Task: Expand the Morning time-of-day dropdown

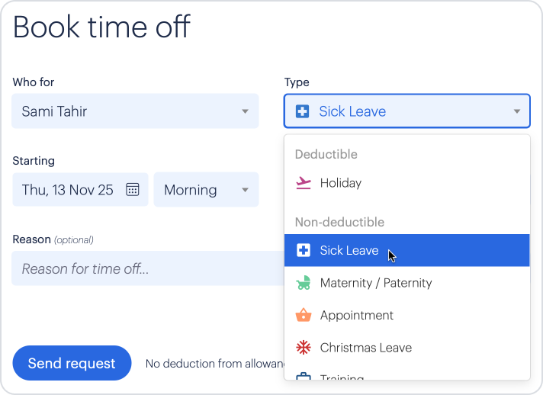Action: [206, 190]
